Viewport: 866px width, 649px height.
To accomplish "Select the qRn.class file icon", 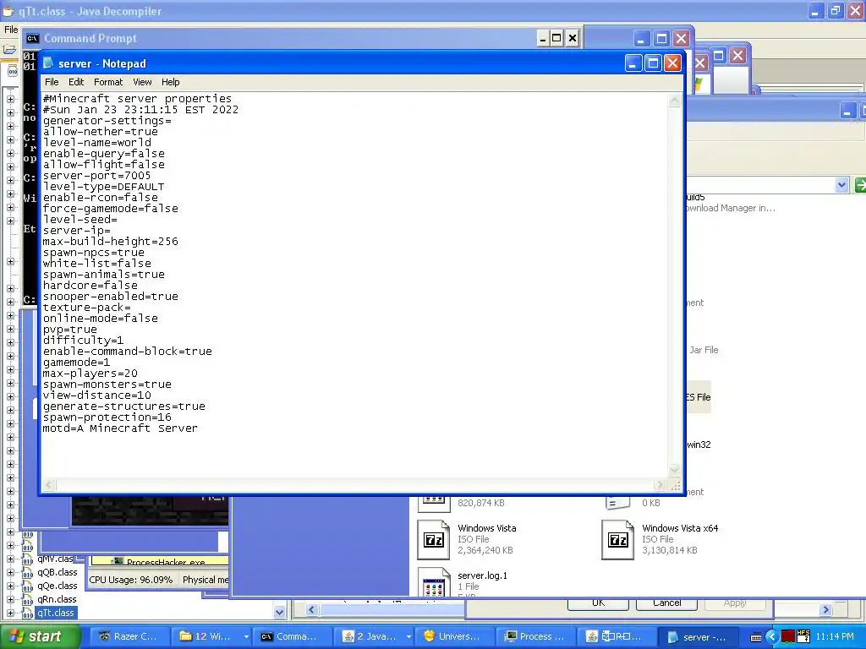I will point(28,599).
